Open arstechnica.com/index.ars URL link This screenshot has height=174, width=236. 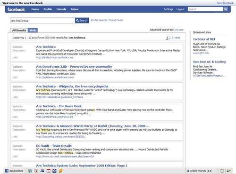click(55, 57)
